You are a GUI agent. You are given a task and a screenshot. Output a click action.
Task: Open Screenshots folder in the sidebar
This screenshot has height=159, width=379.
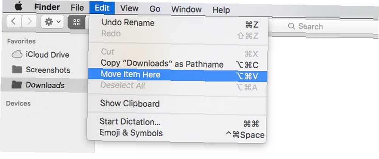(41, 70)
